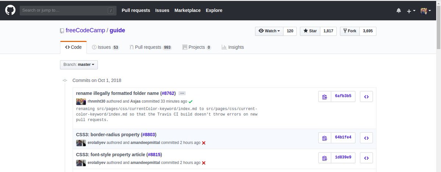
Task: Open freeCodeCamp organization link
Action: [85, 31]
